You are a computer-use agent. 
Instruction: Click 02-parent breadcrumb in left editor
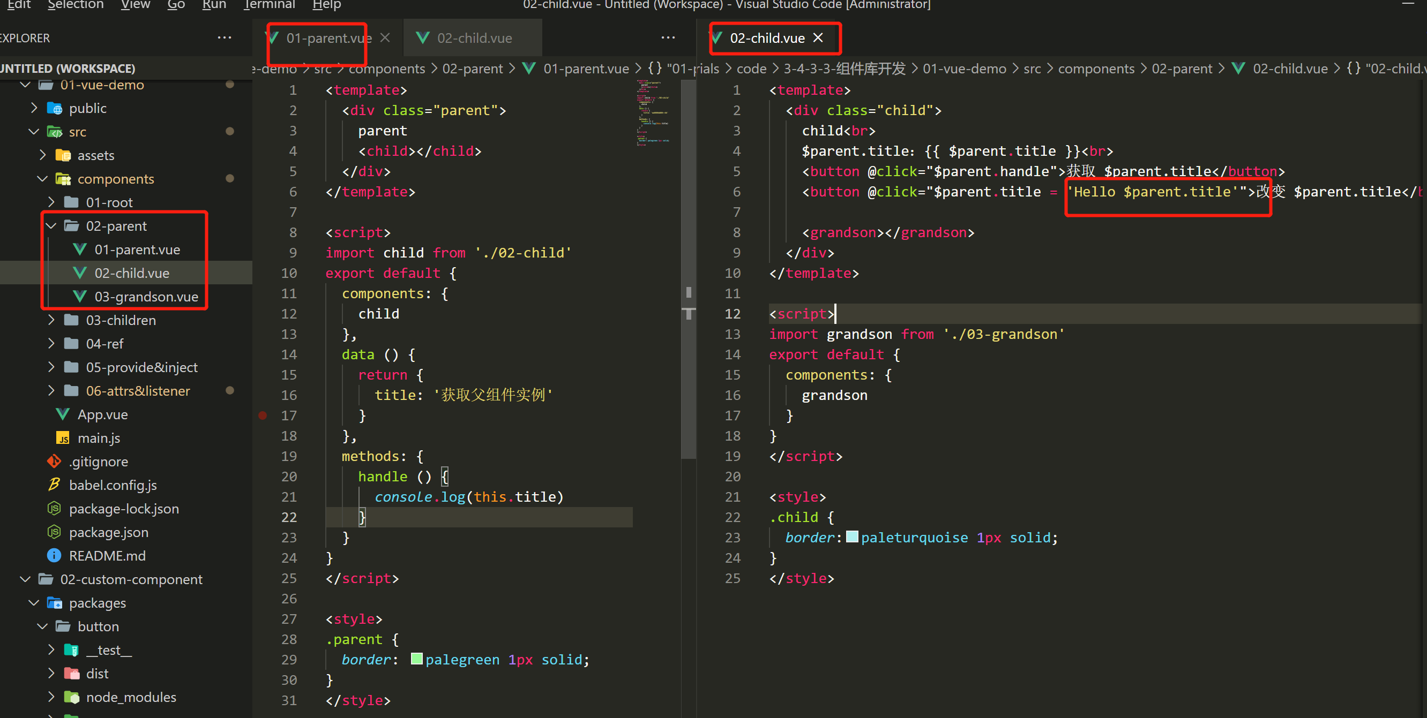[x=472, y=69]
